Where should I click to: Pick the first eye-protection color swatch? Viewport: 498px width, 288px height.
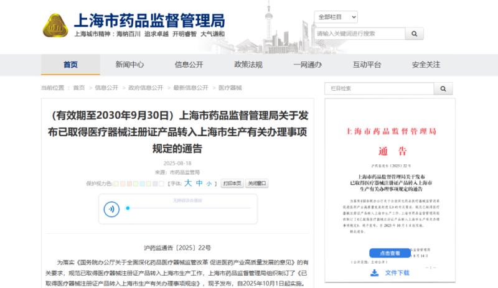click(116, 184)
